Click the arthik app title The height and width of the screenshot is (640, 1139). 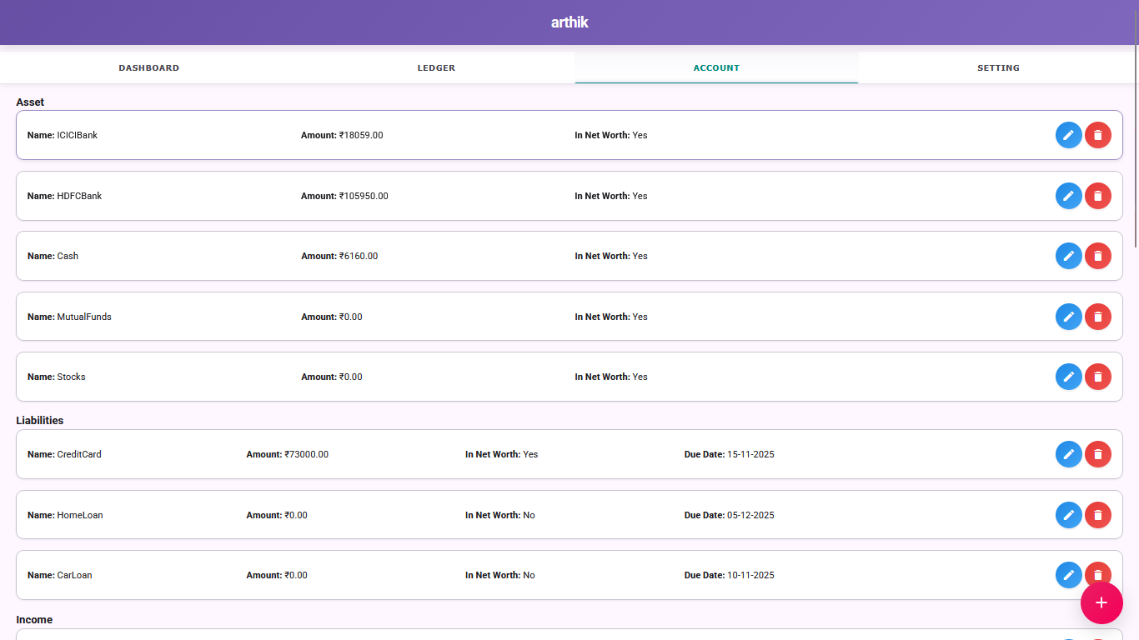569,22
